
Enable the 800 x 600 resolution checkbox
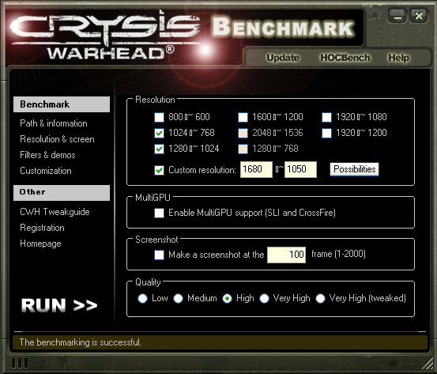tap(159, 117)
